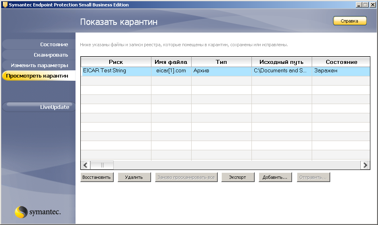Open the Справка help button

(x=349, y=21)
